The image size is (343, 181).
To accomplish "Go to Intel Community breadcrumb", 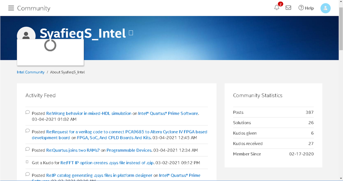I will point(31,72).
